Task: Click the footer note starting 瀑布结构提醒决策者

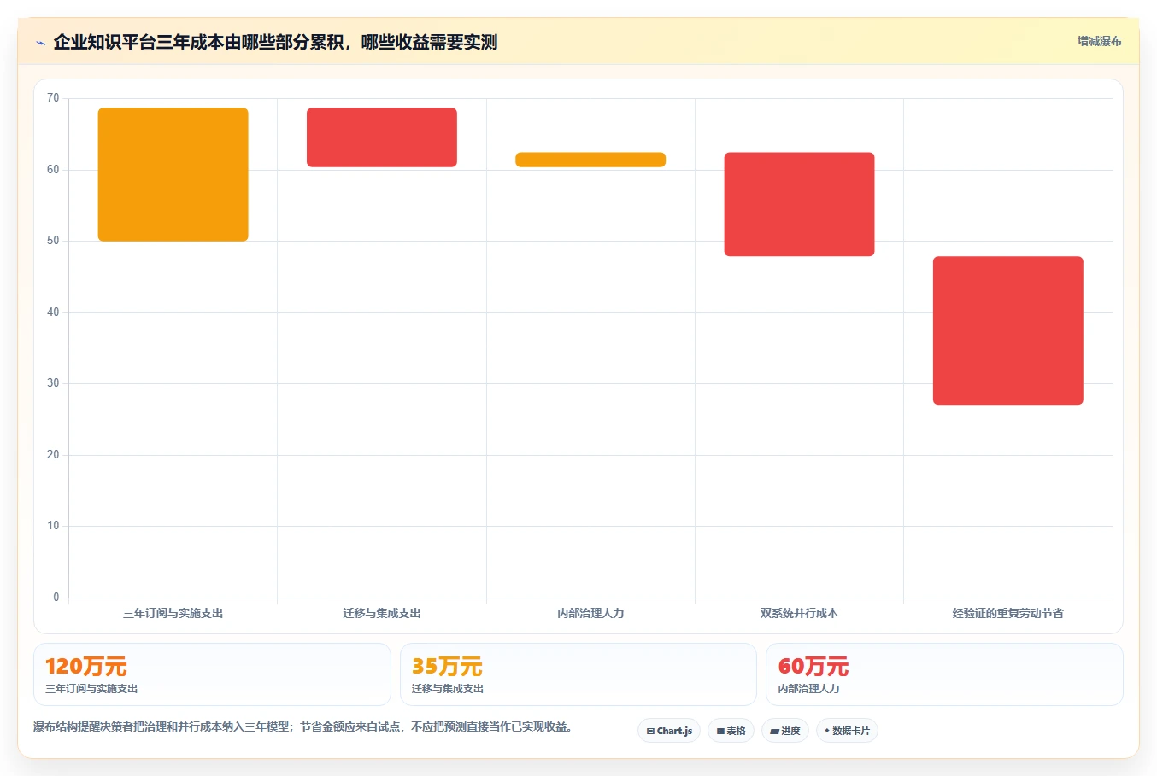Action: (302, 727)
